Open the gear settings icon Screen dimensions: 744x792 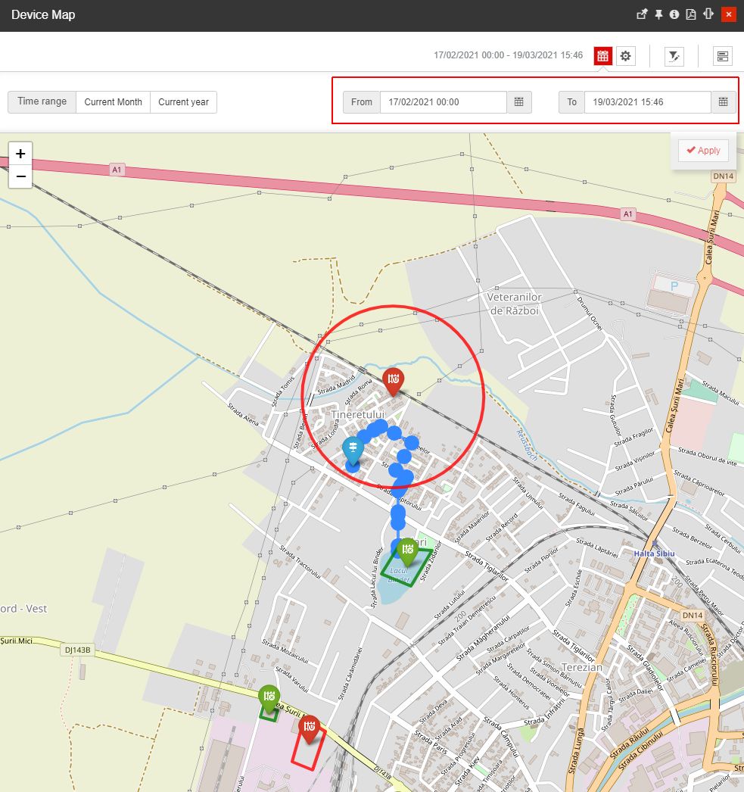pos(625,55)
